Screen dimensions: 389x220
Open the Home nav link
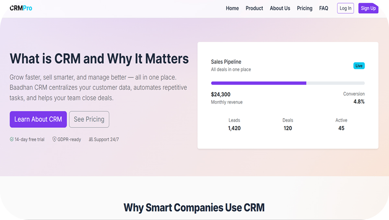[232, 8]
